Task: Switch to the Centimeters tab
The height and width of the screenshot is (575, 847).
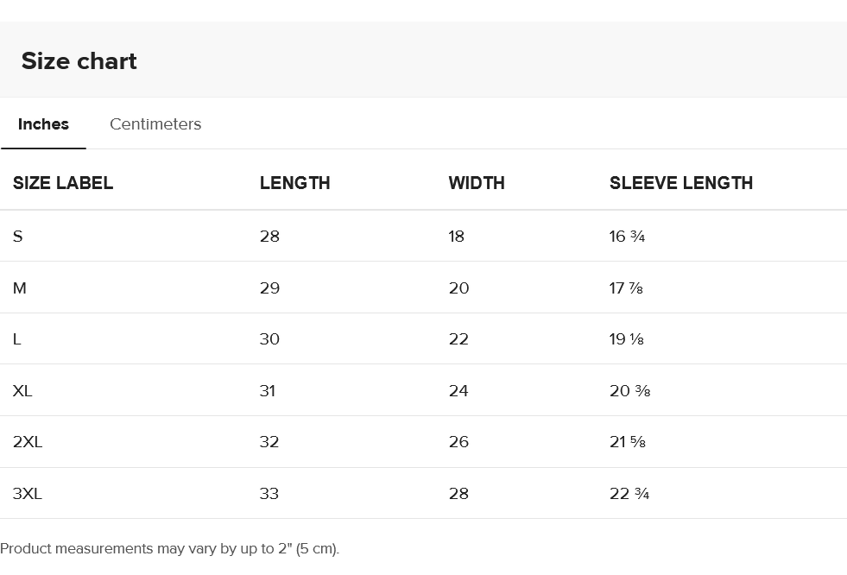Action: coord(155,124)
